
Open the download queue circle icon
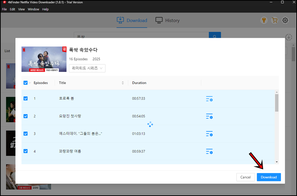pyautogui.click(x=289, y=37)
